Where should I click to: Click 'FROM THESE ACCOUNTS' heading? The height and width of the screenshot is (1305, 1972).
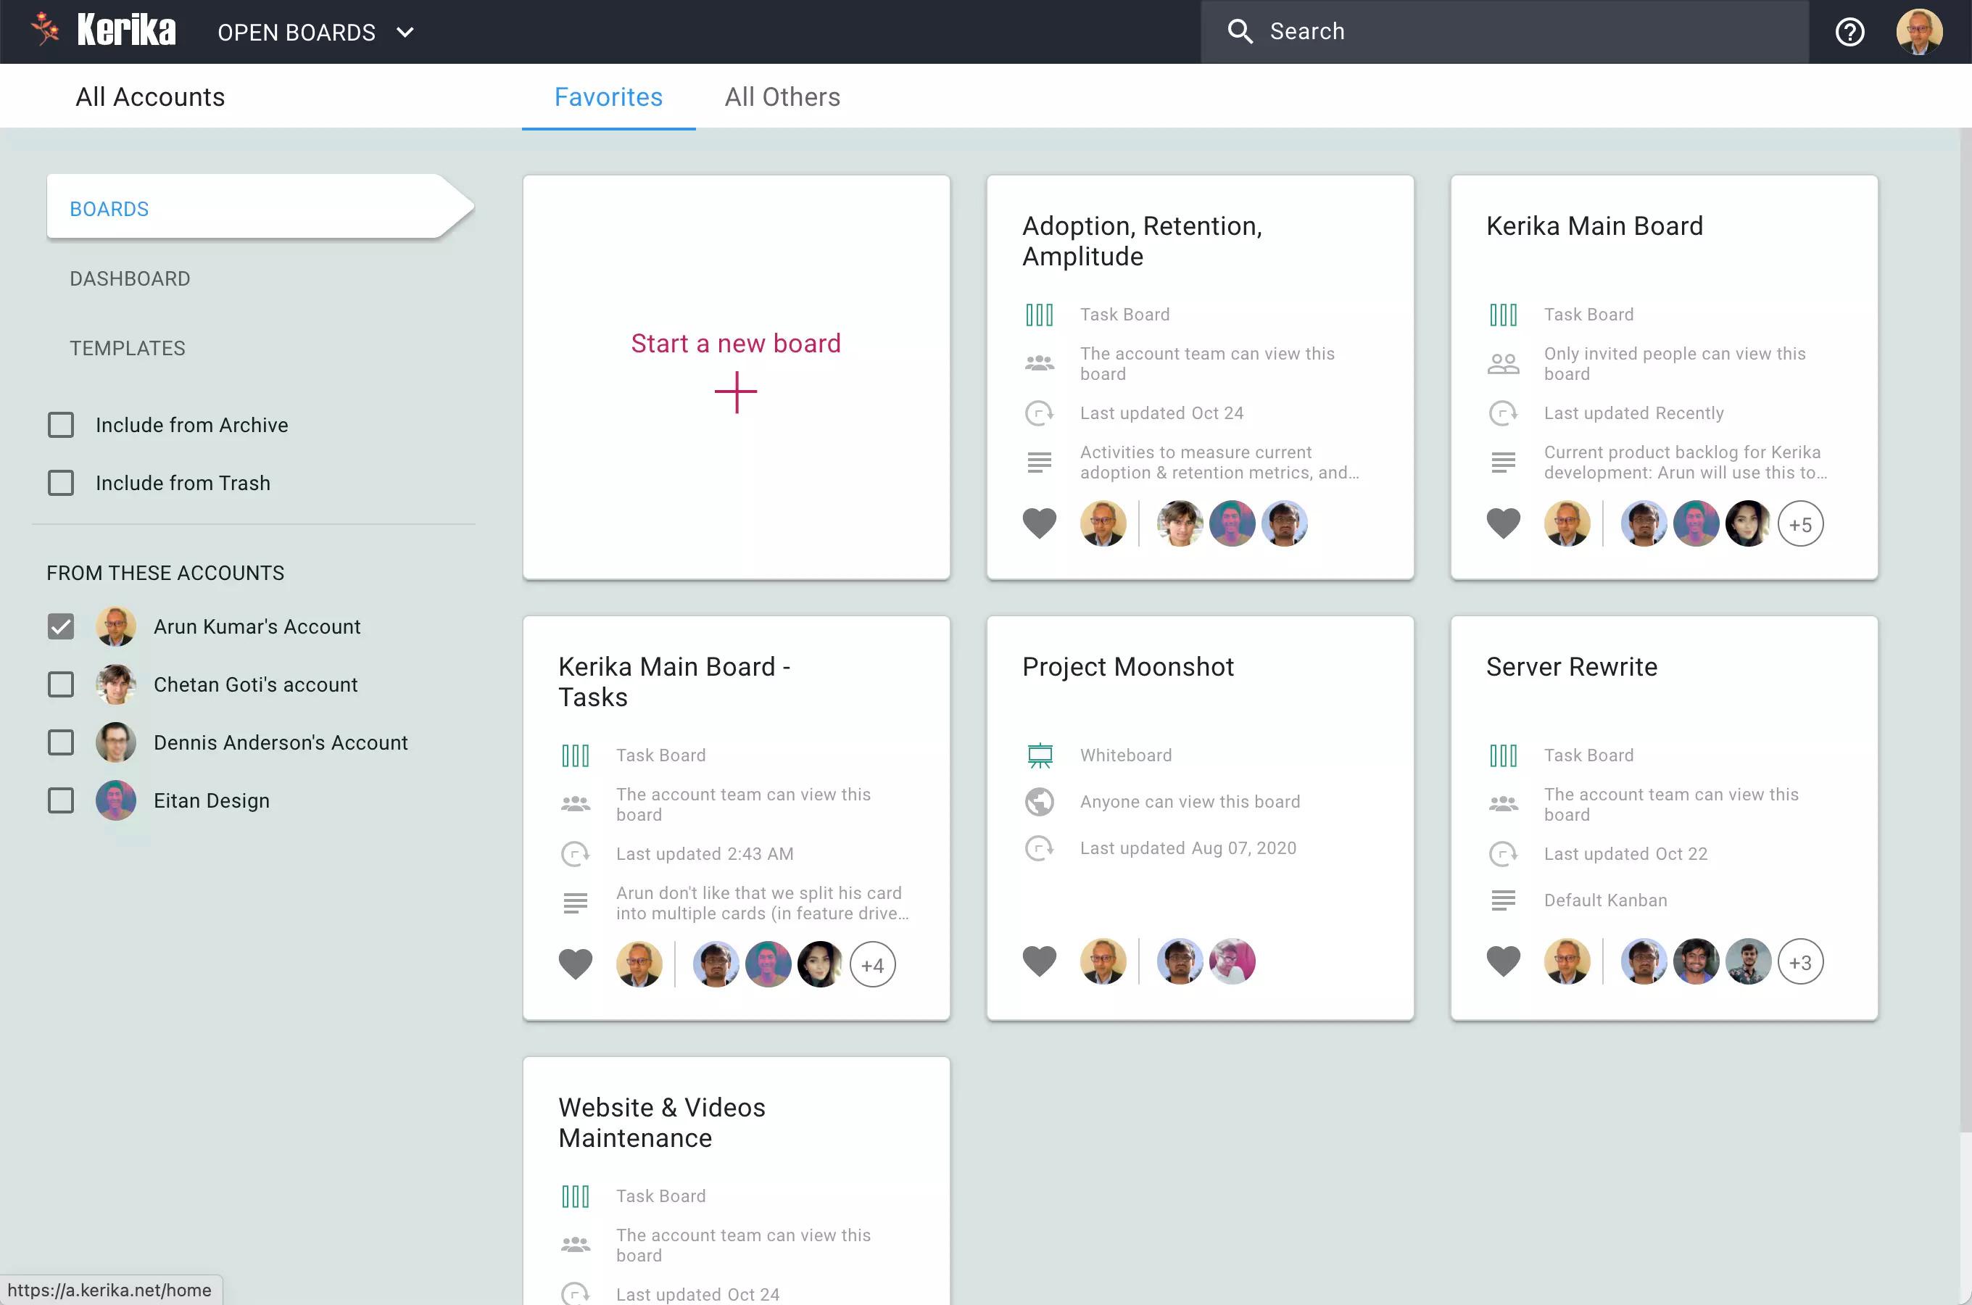click(165, 573)
